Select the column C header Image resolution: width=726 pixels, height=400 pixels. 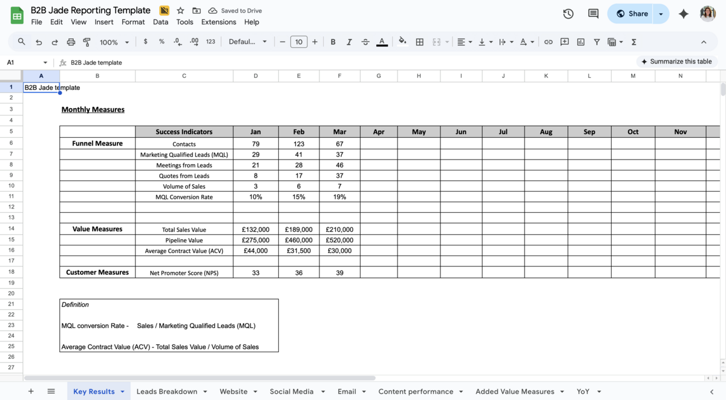184,76
